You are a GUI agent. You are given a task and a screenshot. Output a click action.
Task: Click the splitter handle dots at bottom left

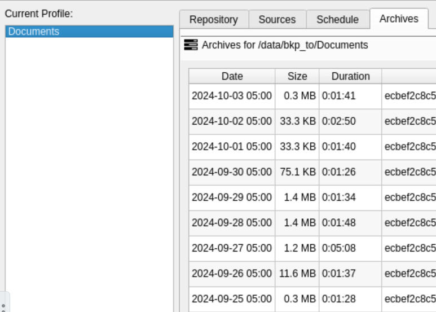[3, 307]
